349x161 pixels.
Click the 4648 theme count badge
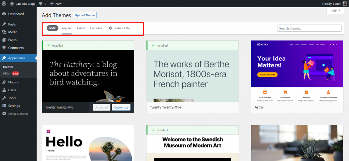tap(52, 28)
